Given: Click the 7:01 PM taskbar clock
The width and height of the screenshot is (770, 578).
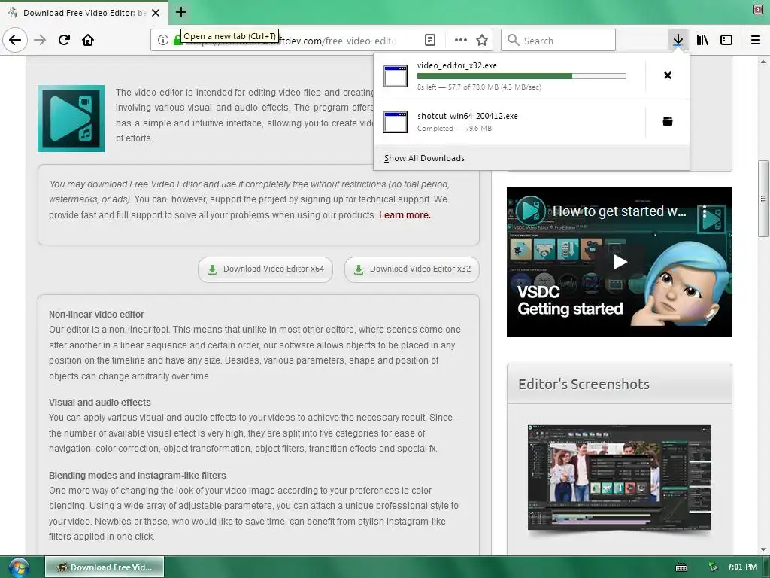Looking at the screenshot, I should point(742,567).
